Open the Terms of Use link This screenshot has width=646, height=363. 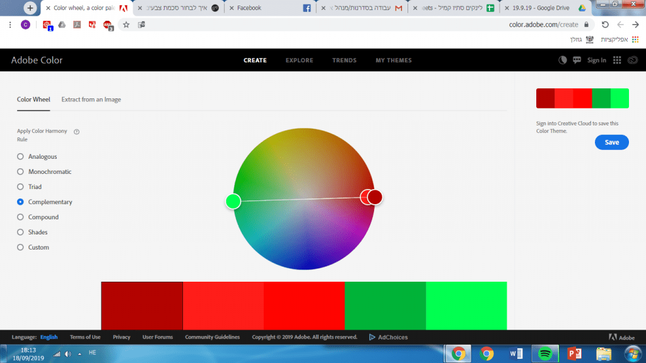click(85, 337)
